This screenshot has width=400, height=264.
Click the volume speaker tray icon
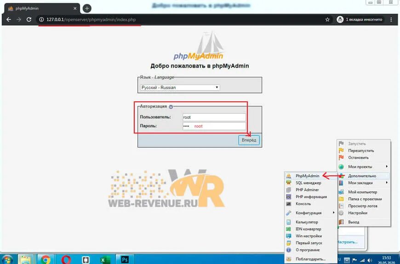(370, 260)
